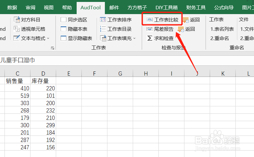This screenshot has width=254, height=157.
Task: Click the 对方科目 icon
Action: [x=17, y=20]
